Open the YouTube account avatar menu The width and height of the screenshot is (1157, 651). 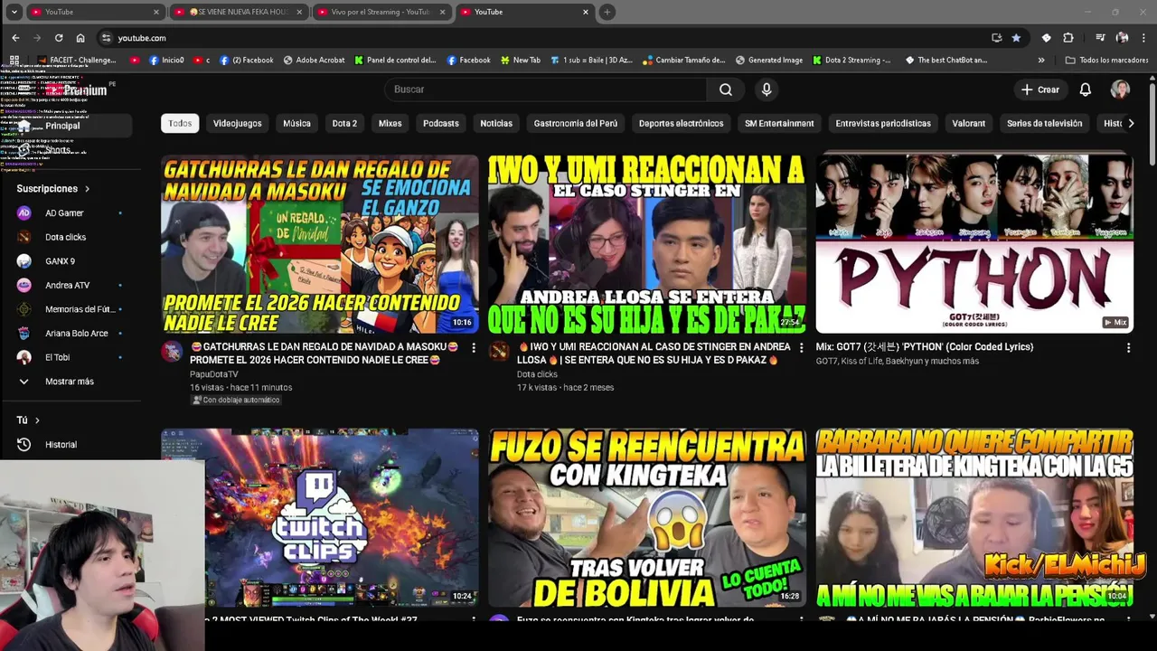tap(1120, 90)
